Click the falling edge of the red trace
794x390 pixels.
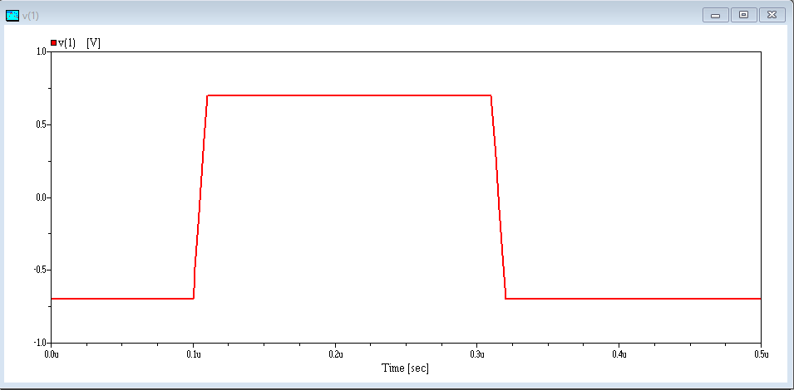(x=499, y=197)
